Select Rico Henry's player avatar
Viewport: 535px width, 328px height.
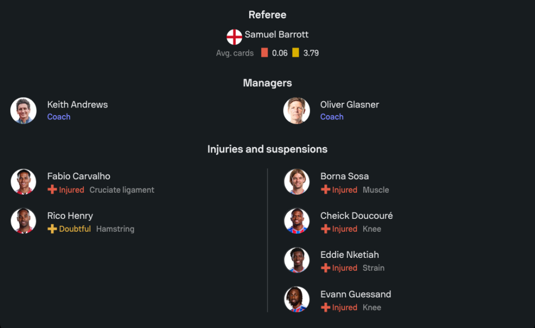tap(24, 221)
